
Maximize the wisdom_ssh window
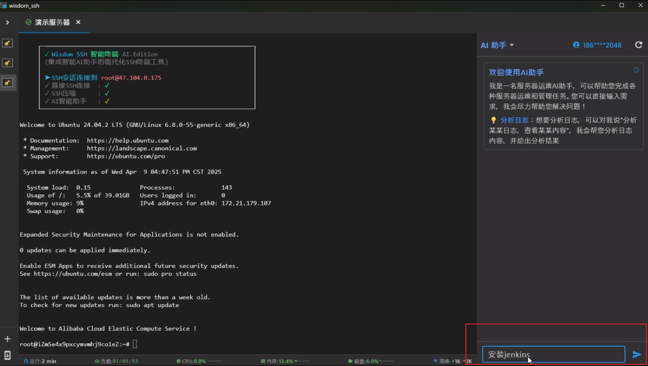pyautogui.click(x=622, y=5)
